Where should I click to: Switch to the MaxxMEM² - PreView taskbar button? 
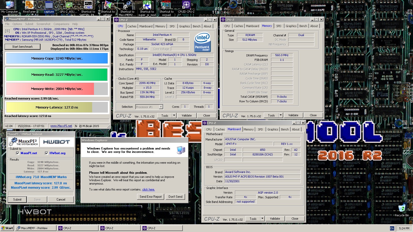click(36, 228)
